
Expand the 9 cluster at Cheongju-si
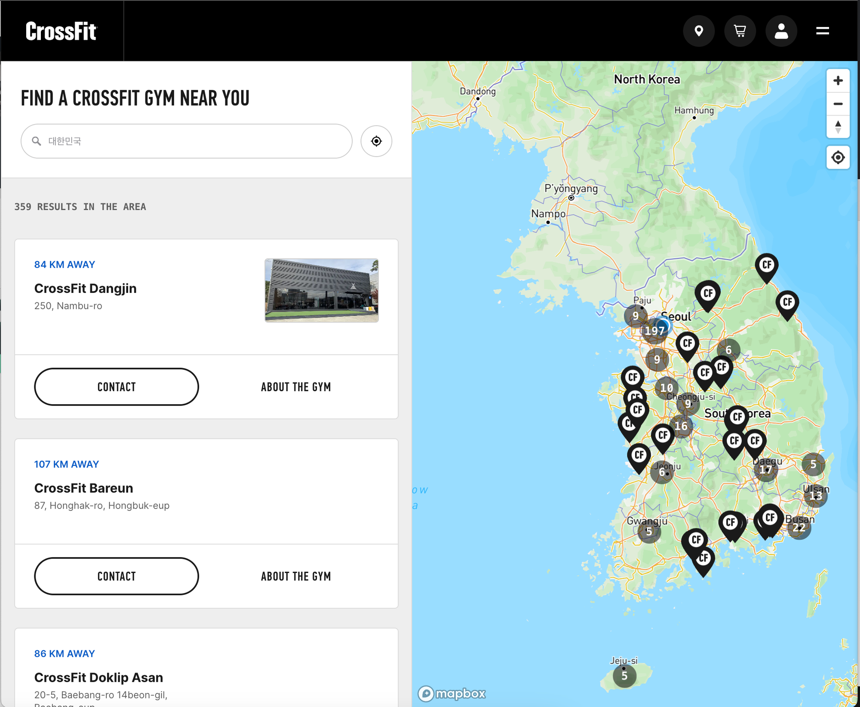coord(688,404)
